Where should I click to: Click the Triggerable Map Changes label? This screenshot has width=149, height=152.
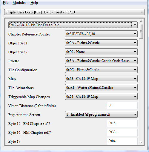click(29, 97)
